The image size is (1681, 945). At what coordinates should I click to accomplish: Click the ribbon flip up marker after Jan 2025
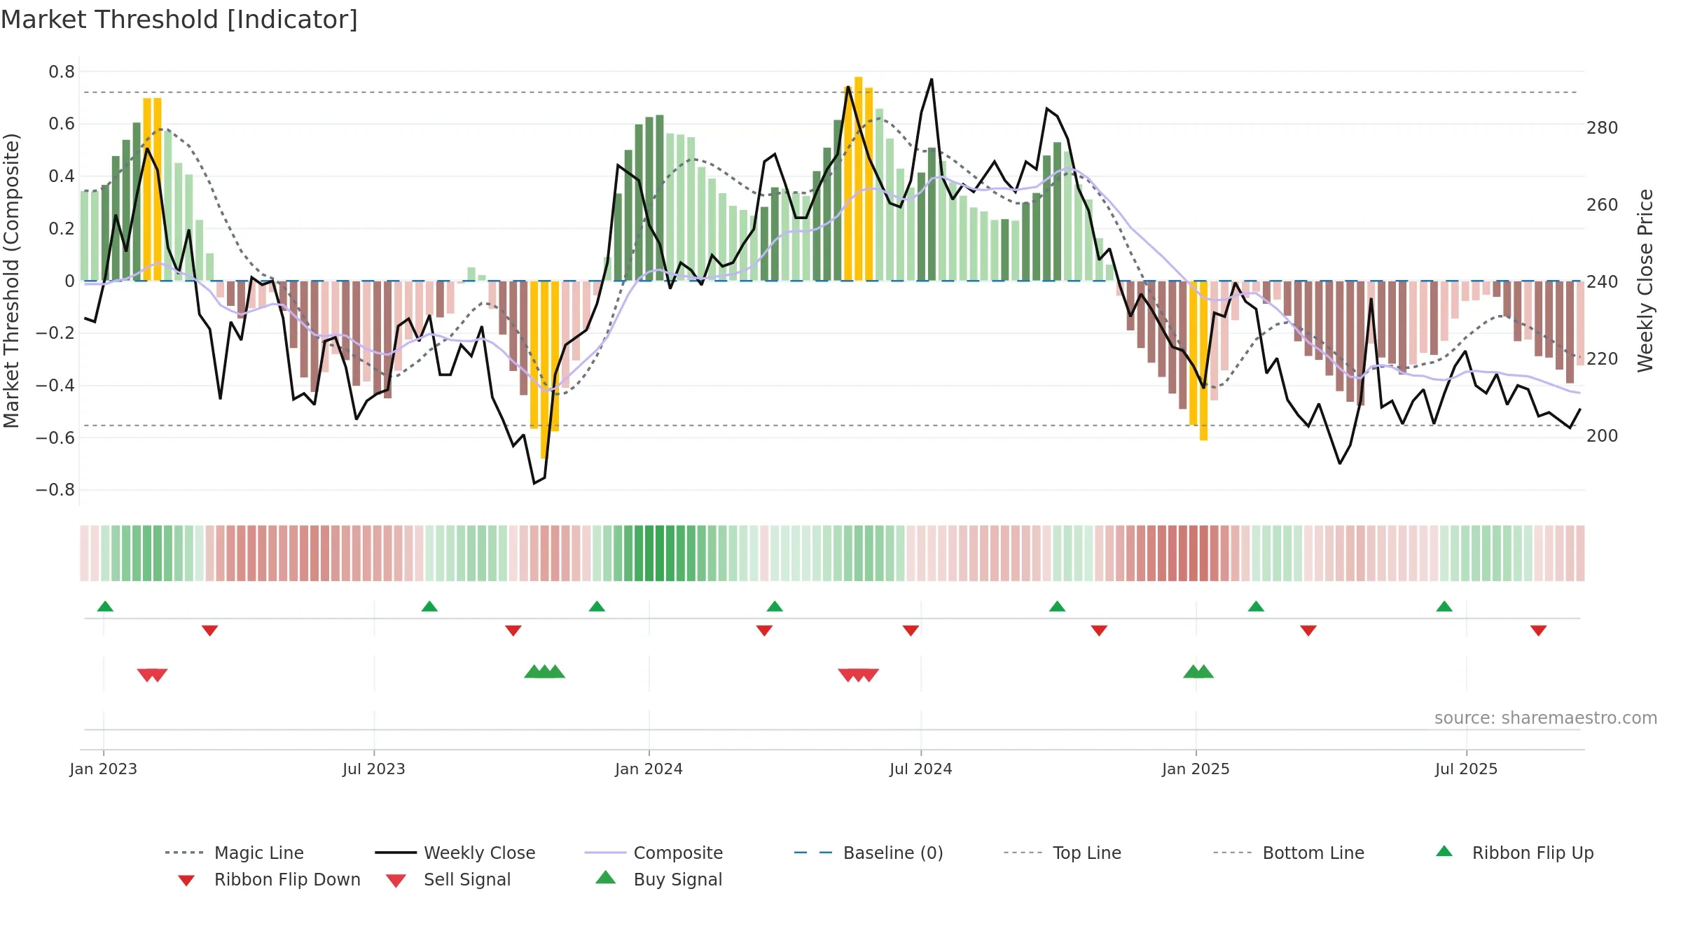pyautogui.click(x=1256, y=606)
